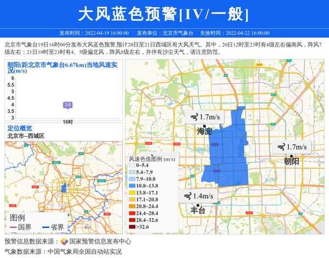Click the 气象数据来源 footer line
The height and width of the screenshot is (258, 329).
click(x=63, y=251)
